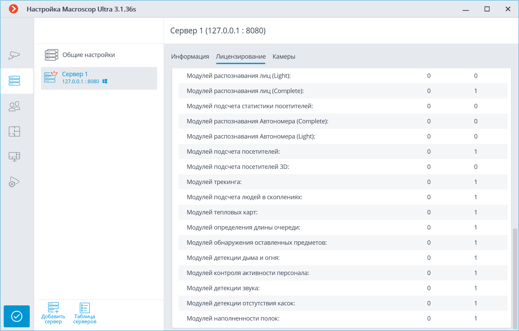
Task: Open Таблица серверов
Action: [x=85, y=313]
